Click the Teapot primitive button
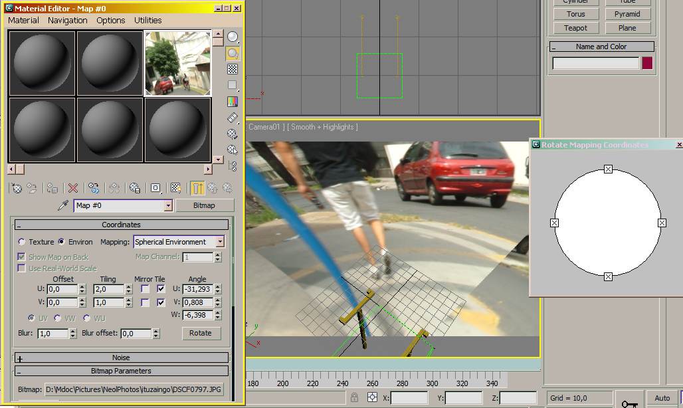 coord(575,28)
